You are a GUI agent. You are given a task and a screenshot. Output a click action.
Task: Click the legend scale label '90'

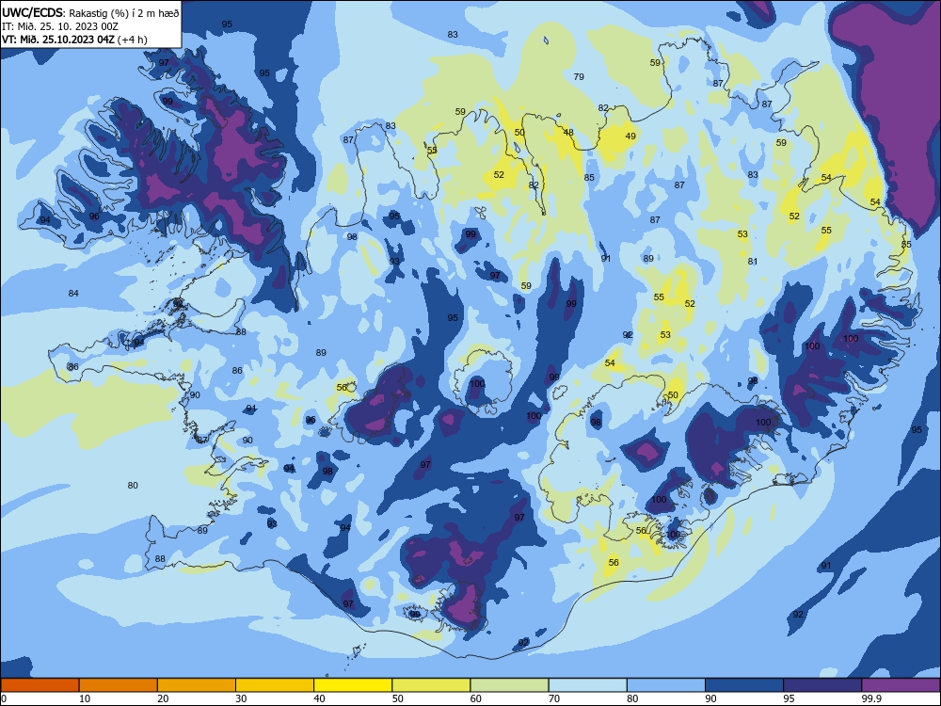710,698
